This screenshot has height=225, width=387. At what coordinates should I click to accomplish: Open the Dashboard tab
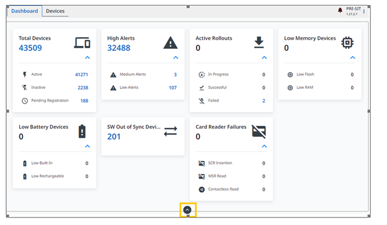[24, 11]
